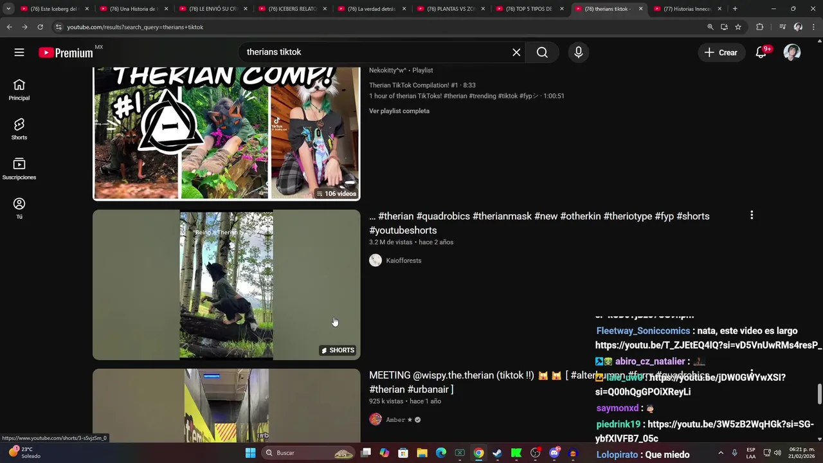Visit Kaiofforests channel name
Image resolution: width=823 pixels, height=463 pixels.
pyautogui.click(x=404, y=260)
